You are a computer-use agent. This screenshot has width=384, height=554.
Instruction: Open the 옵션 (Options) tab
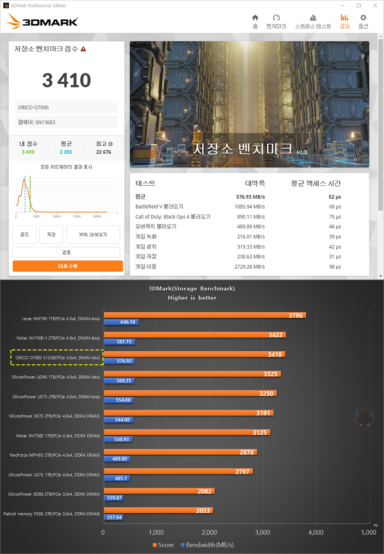click(x=363, y=21)
